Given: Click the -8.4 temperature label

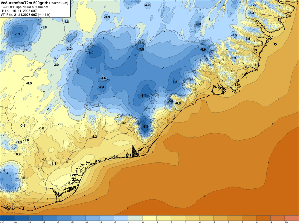Looking at the screenshot, I should tap(144, 96).
